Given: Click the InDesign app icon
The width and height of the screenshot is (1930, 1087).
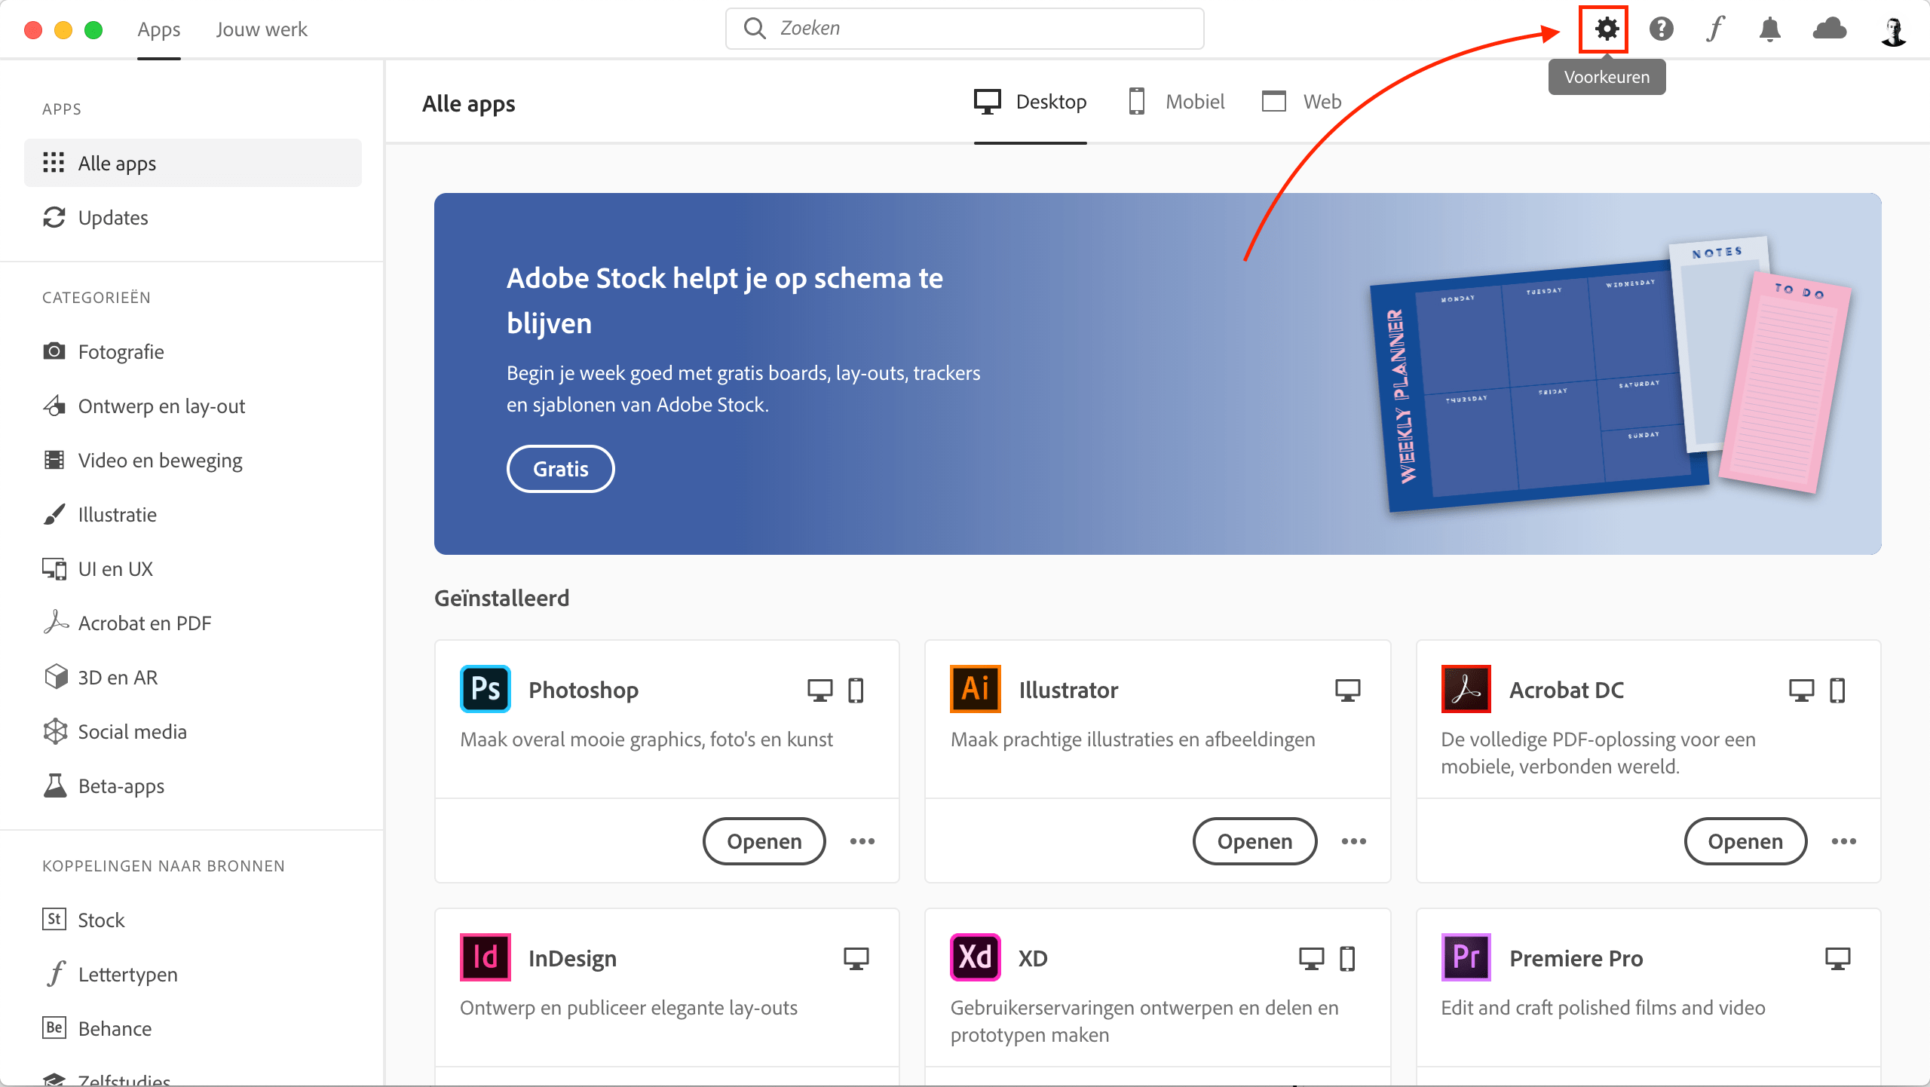Looking at the screenshot, I should (x=485, y=957).
